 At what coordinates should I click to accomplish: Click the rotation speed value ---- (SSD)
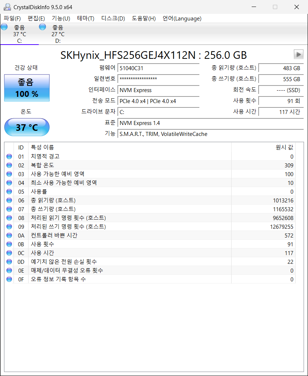[281, 90]
